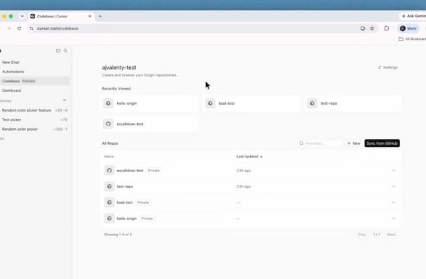Open the row actions menu for load-test

(x=393, y=203)
